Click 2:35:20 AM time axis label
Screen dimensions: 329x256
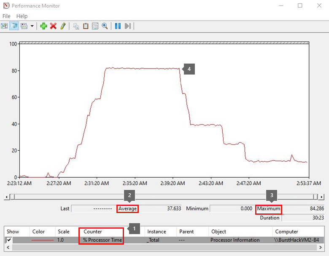pos(135,183)
